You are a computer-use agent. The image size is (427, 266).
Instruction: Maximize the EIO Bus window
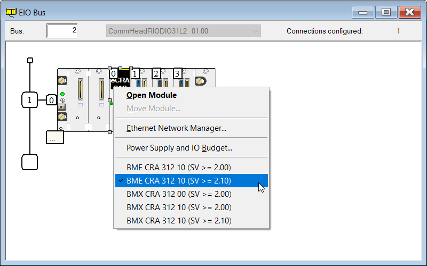click(386, 12)
